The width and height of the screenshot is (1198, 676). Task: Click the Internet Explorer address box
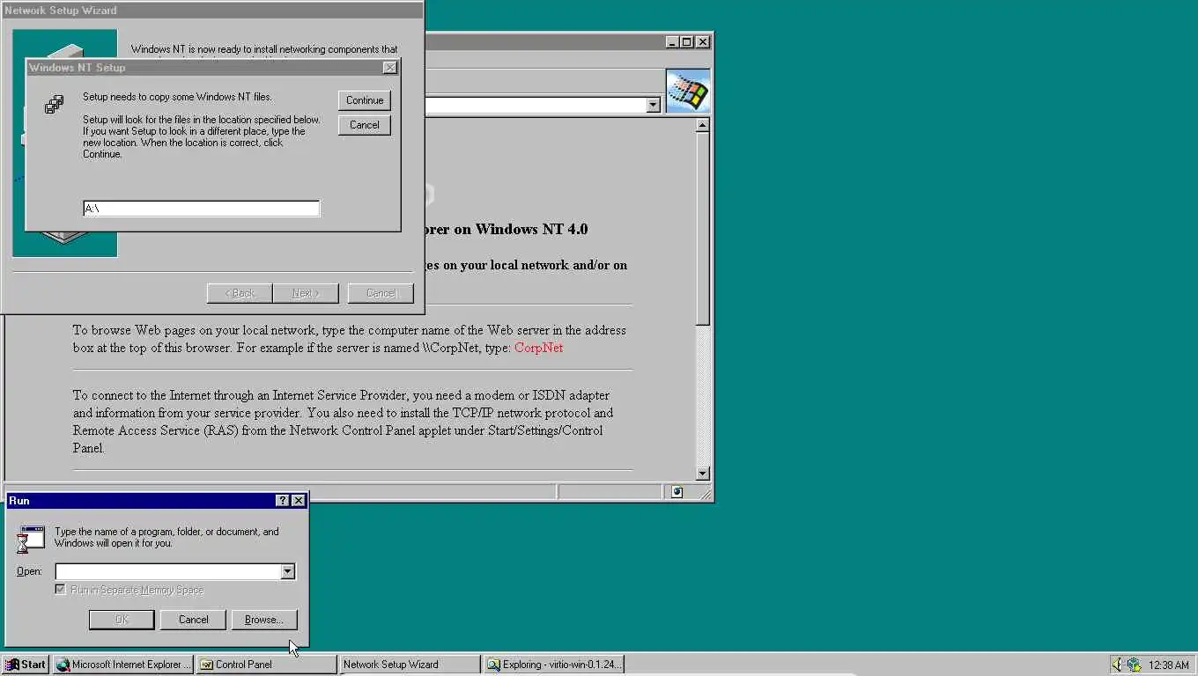pos(536,105)
